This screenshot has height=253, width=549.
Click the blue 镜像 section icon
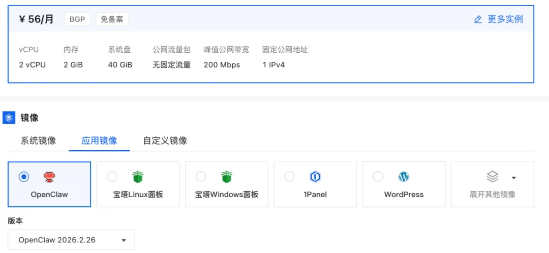[9, 118]
